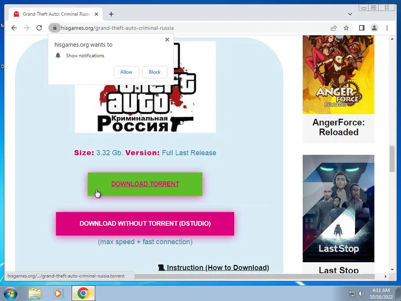The image size is (401, 301).
Task: Click the horizontal scrollbar track
Action: (255, 276)
